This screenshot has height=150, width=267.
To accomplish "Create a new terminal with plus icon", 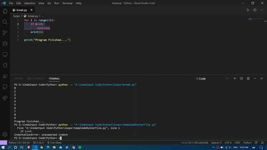I will (x=234, y=78).
